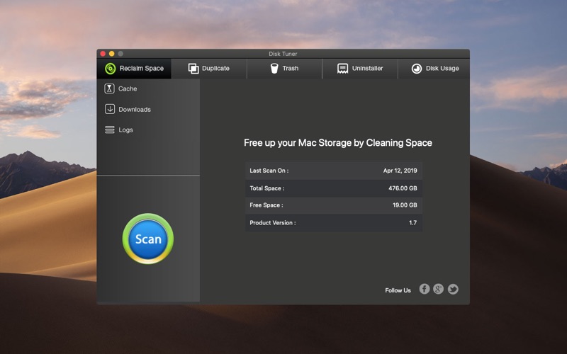This screenshot has height=354, width=567.
Task: Click the Duplicate overlapping squares icon
Action: tap(193, 68)
